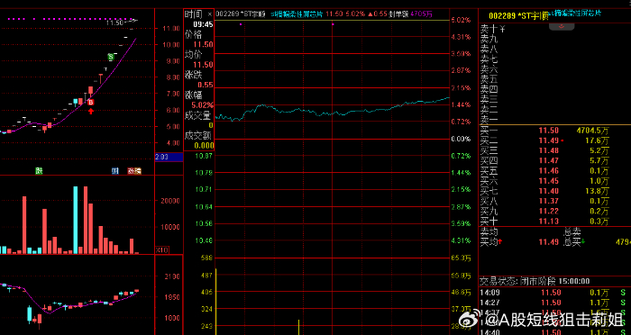Viewport: 631px width, 335px height.
Task: Select the 14:09 trade tick row
Action: (554, 293)
